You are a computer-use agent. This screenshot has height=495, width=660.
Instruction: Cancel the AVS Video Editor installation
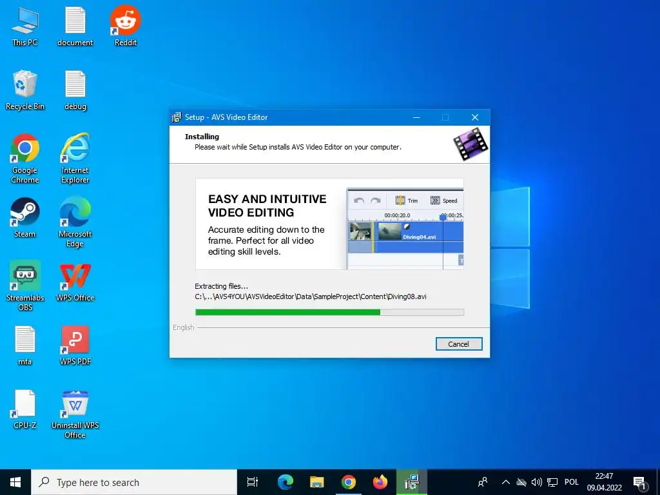[459, 344]
